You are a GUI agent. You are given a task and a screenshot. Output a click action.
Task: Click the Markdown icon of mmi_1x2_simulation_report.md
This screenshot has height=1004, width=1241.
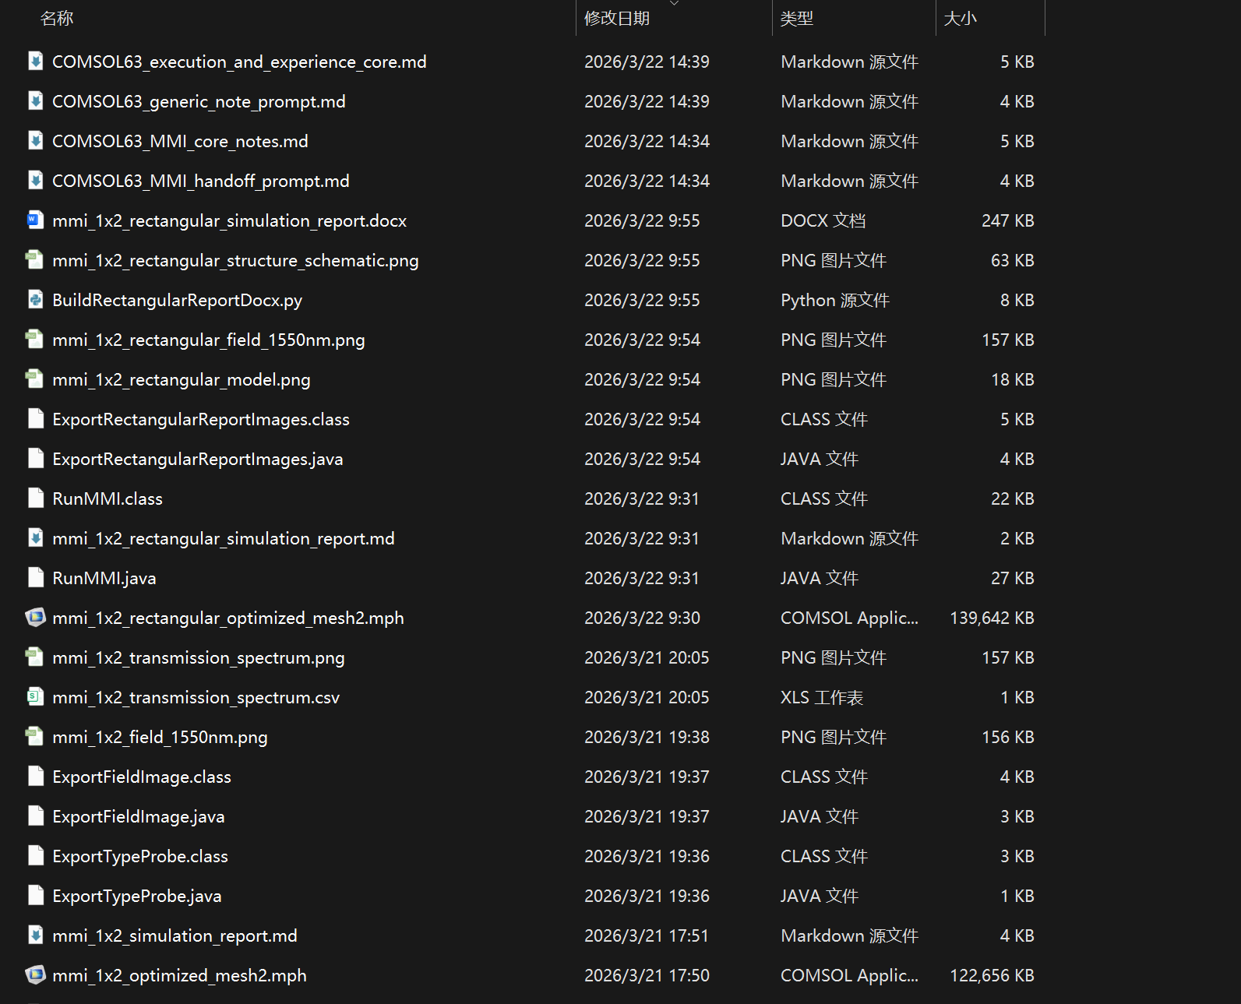click(35, 935)
